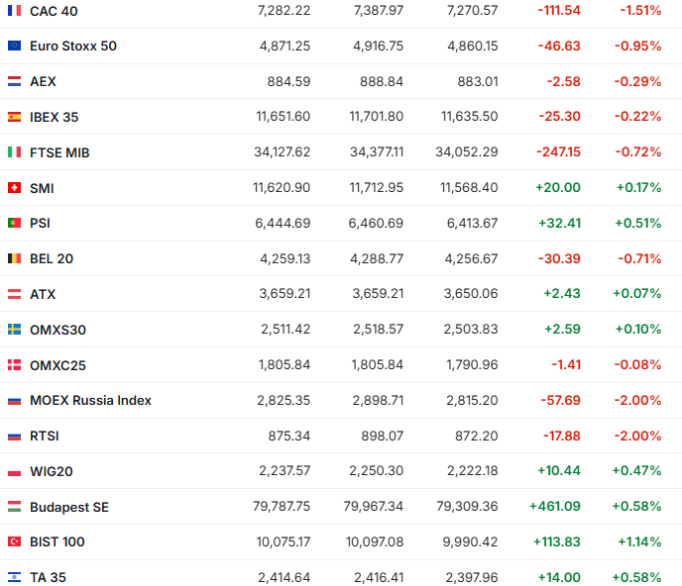682x586 pixels.
Task: Select the OMXC25 index name
Action: tap(57, 365)
